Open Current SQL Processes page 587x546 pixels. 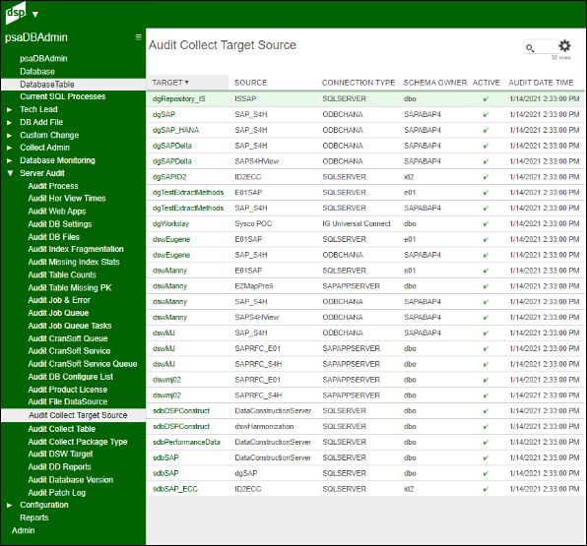coord(62,96)
